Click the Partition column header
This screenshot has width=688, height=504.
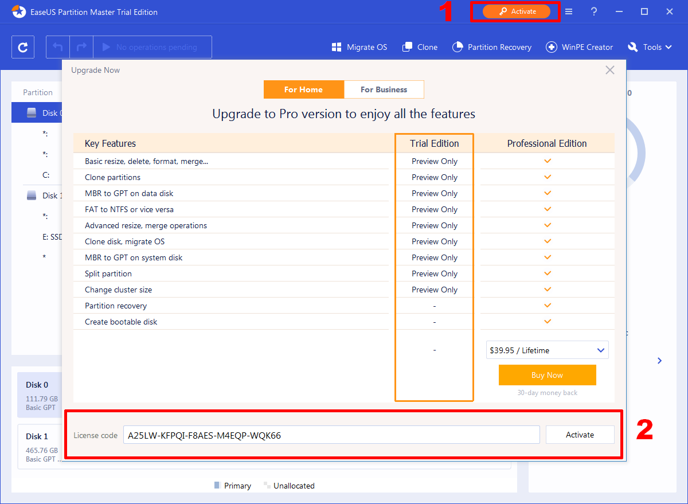(x=38, y=92)
